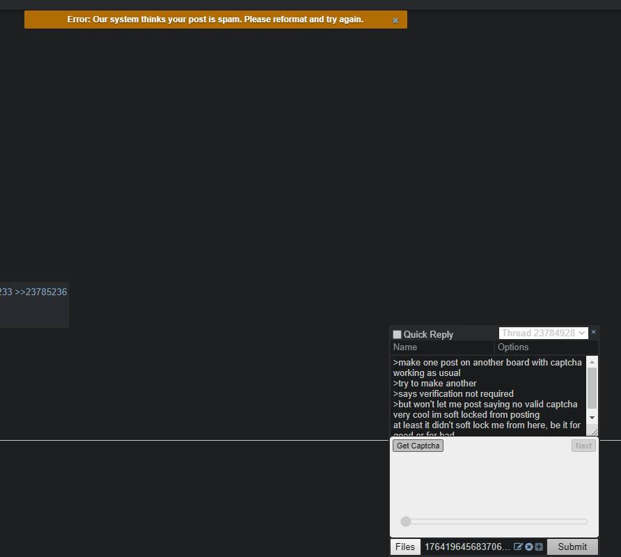Click the comment textarea scroll up arrow
The height and width of the screenshot is (557, 621).
[x=592, y=362]
